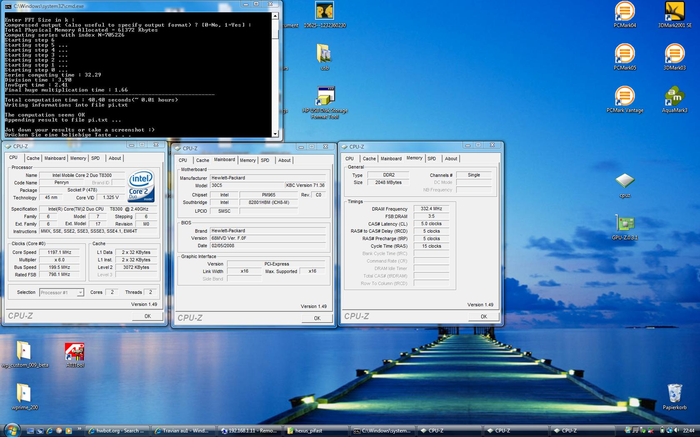Click the Chipset PM965 field
Screen dimensions: 700x437
269,195
